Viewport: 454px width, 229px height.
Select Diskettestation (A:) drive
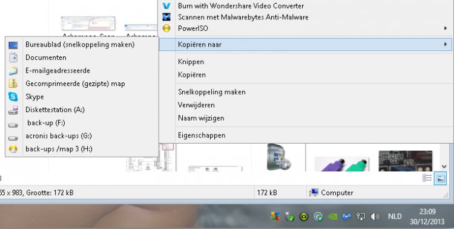click(82, 110)
